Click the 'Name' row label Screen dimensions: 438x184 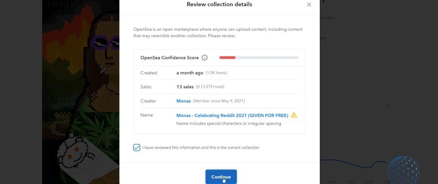point(146,115)
